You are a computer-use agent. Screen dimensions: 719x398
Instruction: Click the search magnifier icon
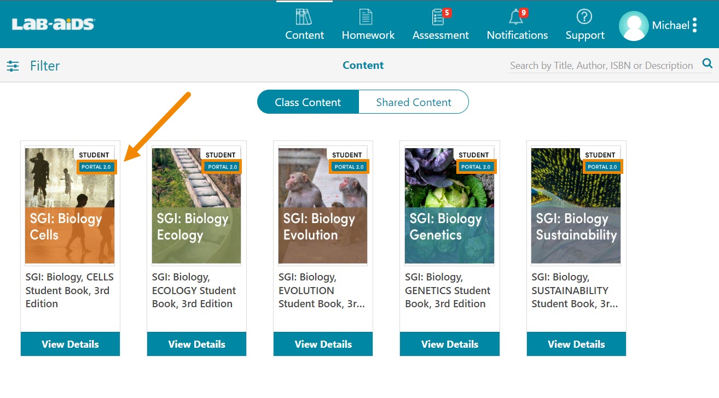[x=708, y=64]
